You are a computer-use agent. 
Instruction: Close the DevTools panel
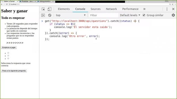click(173, 9)
